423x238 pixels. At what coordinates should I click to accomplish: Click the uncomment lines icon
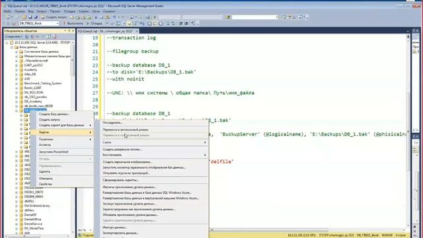(x=173, y=24)
